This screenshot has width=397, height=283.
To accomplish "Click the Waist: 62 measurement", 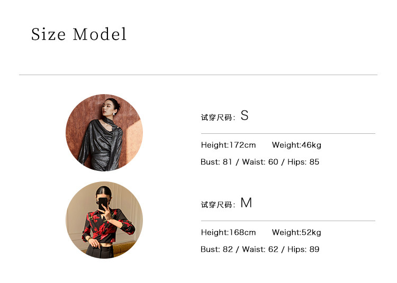I will pyautogui.click(x=260, y=249).
